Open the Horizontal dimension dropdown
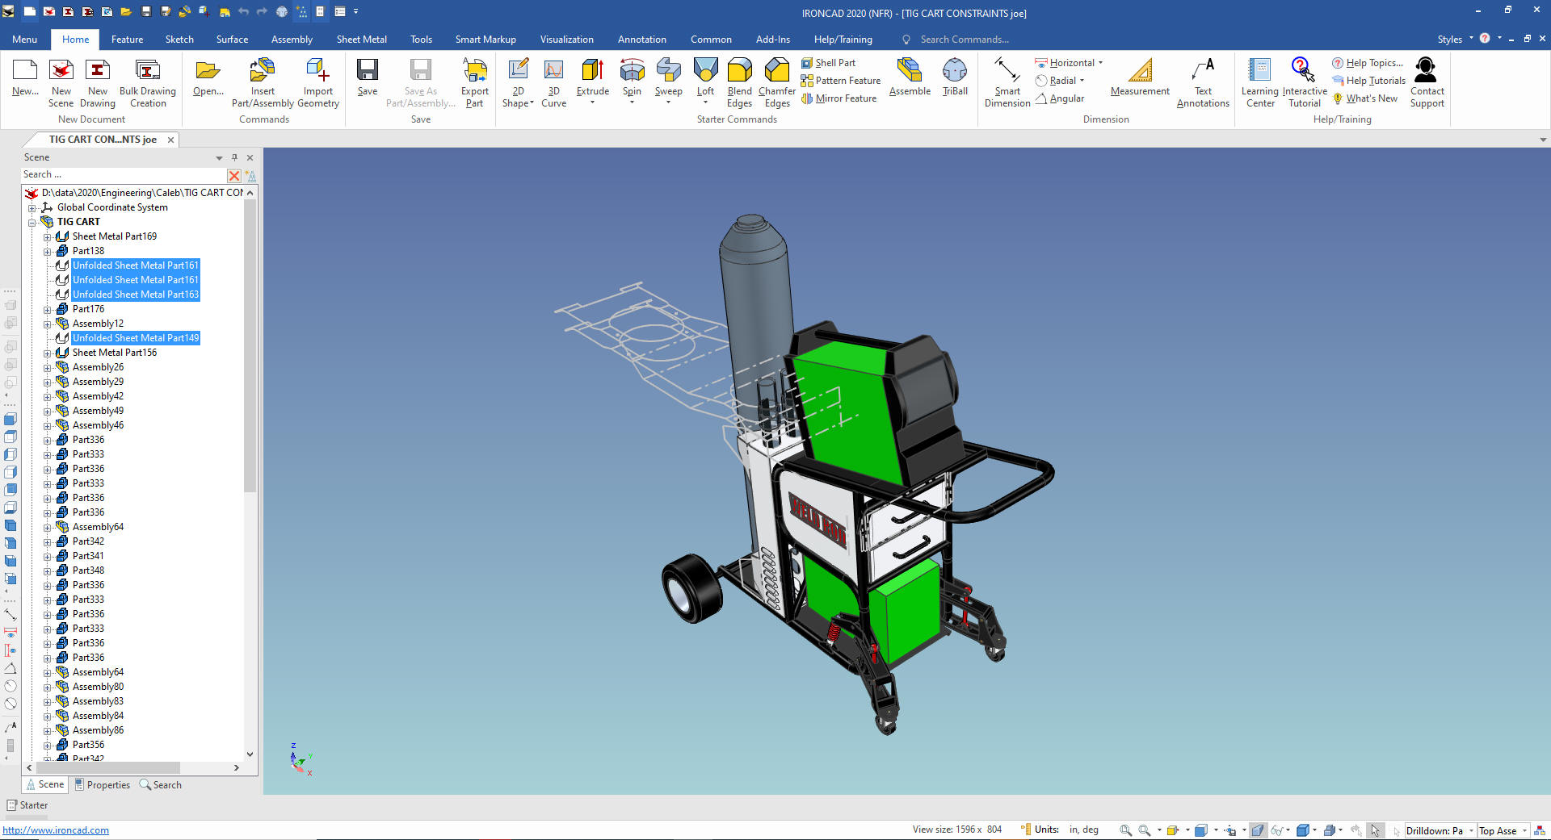Viewport: 1551px width, 840px height. (x=1100, y=63)
